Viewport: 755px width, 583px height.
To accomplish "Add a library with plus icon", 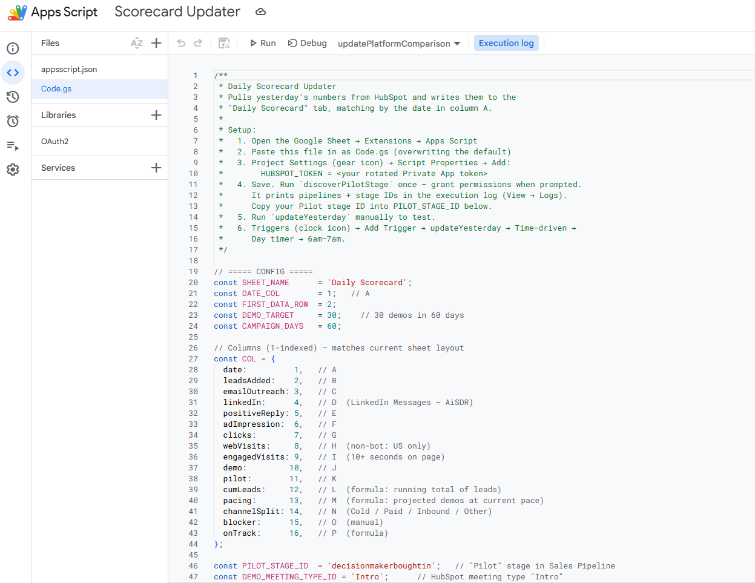I will tap(156, 115).
